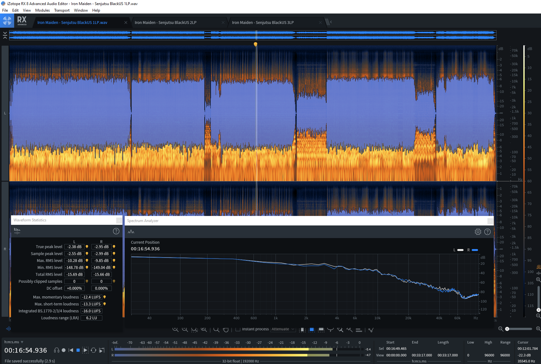The width and height of the screenshot is (541, 364).
Task: Toggle L channel in Spectrum Analyzer legend
Action: (x=458, y=250)
